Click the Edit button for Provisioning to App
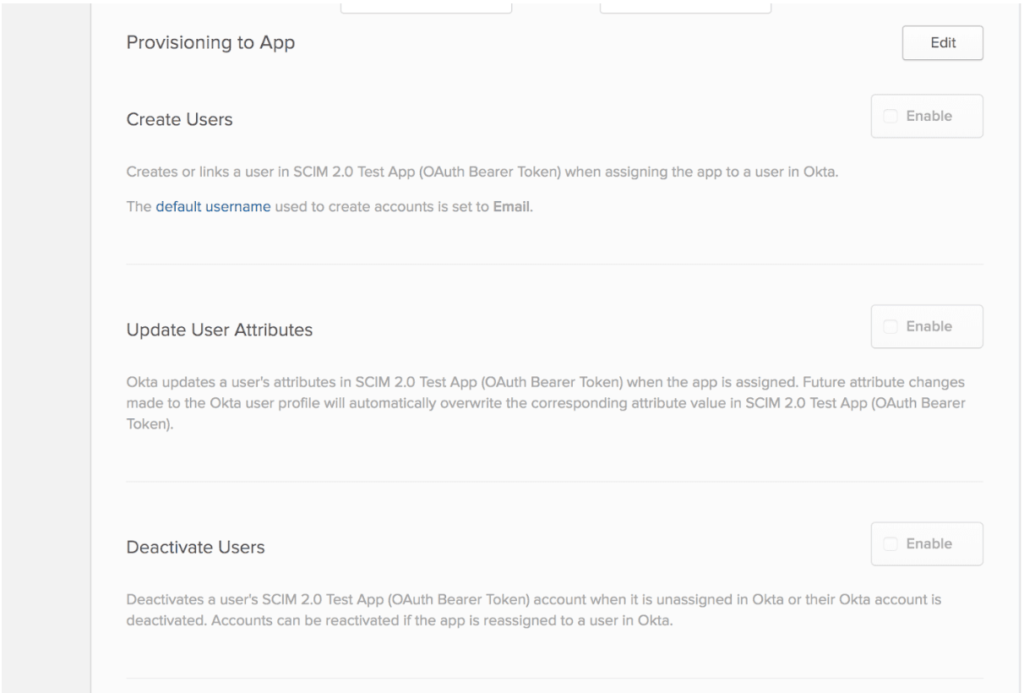 pyautogui.click(x=942, y=44)
